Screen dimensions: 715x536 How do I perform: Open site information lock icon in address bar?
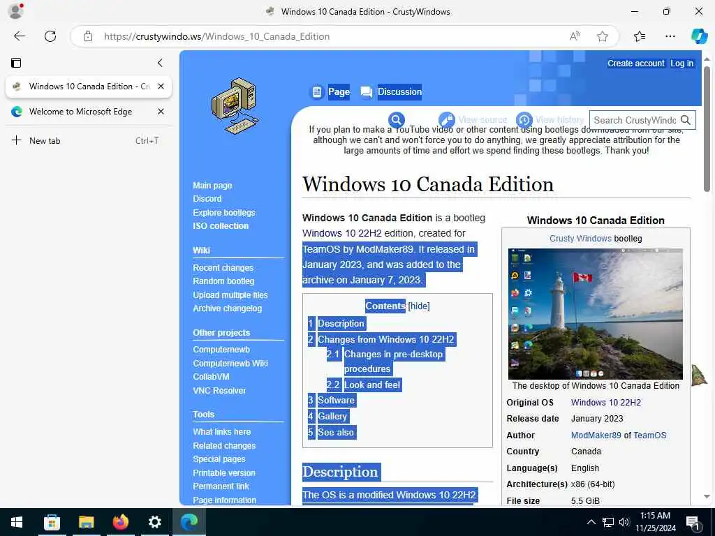tap(88, 36)
